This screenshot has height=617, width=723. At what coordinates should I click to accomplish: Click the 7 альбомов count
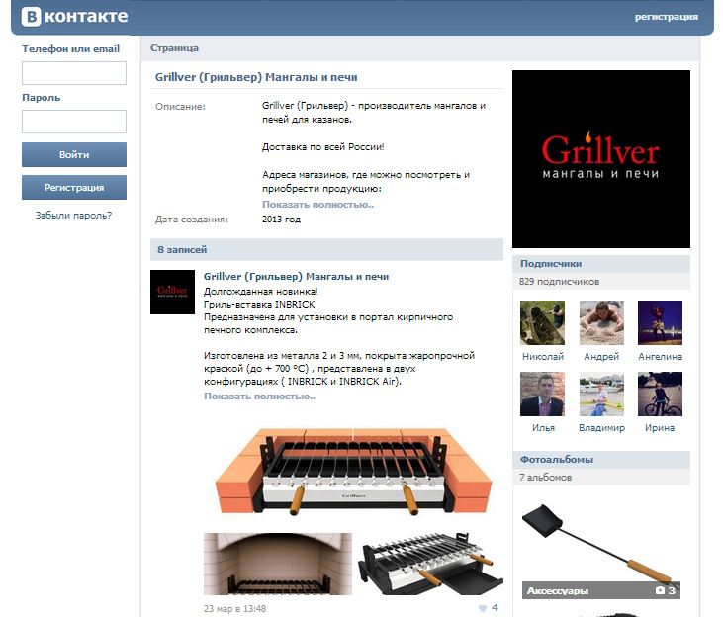[x=546, y=478]
